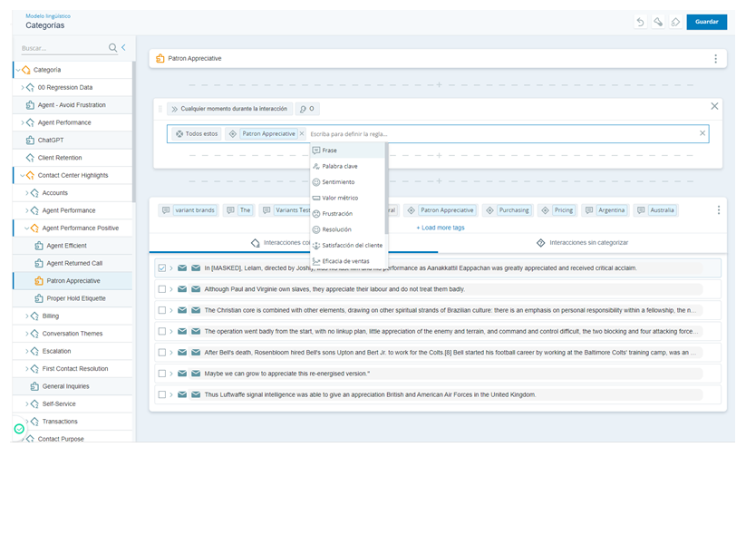
Task: Pick Frustración in rule menu
Action: coord(347,214)
